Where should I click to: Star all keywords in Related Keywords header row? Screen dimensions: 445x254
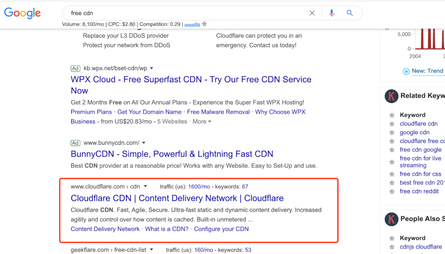[392, 115]
